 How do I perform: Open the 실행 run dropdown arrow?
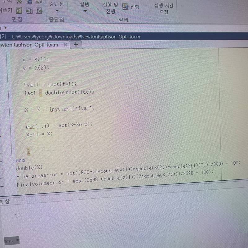tap(85, 11)
